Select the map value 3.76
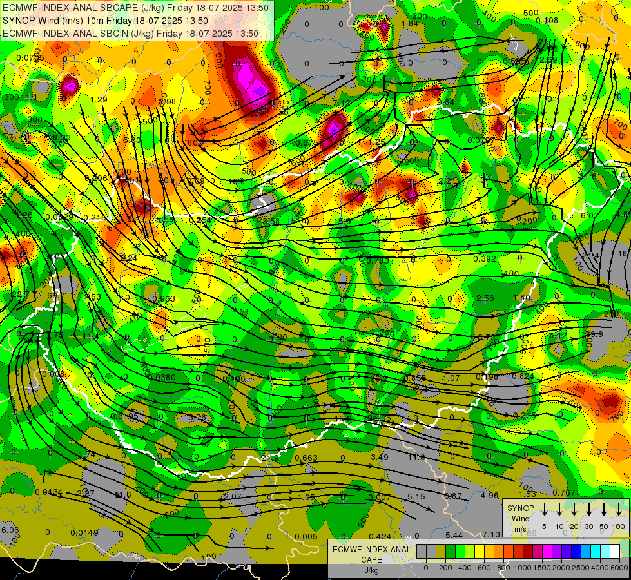 [x=197, y=418]
